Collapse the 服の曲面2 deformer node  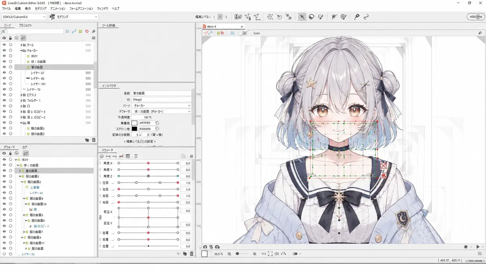click(22, 182)
